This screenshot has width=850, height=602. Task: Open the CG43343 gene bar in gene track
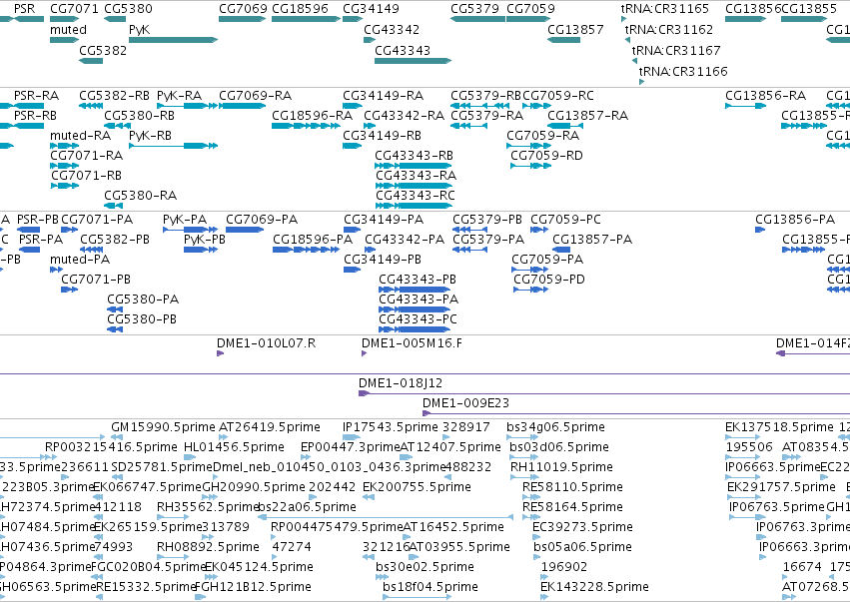414,61
